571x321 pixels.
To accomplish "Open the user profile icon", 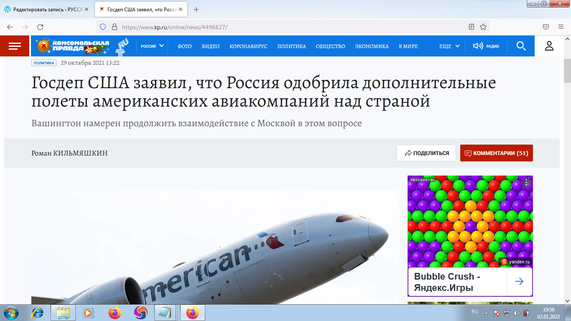I will coord(548,46).
